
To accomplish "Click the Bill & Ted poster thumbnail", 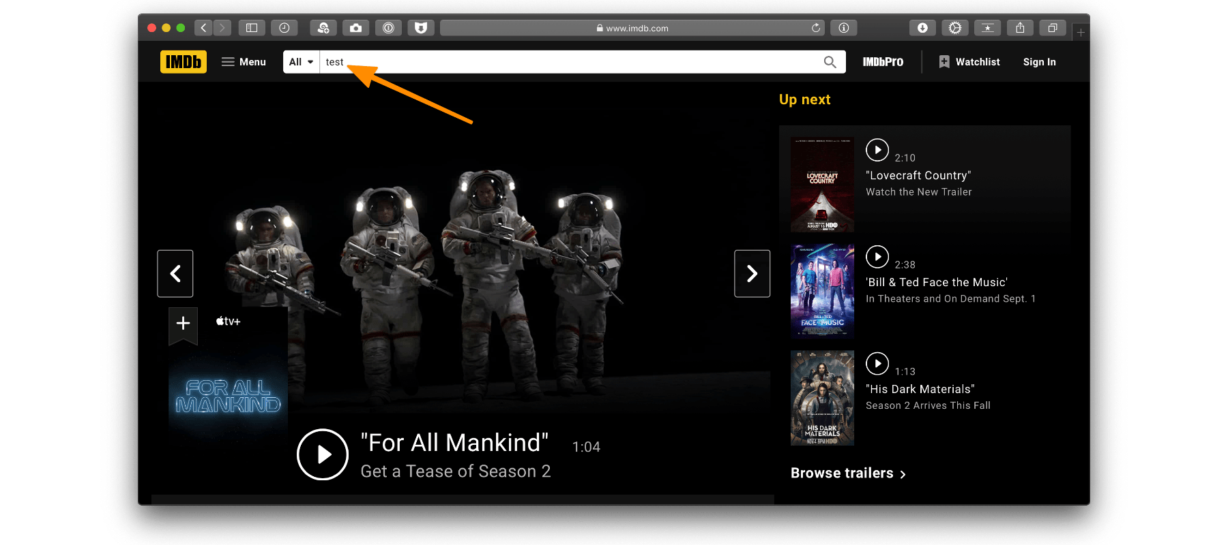I will [822, 292].
